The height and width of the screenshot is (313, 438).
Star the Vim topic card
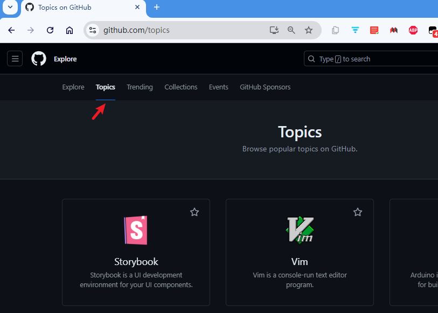coord(358,212)
